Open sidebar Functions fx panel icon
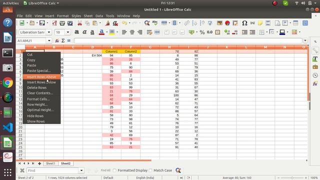 (x=315, y=83)
